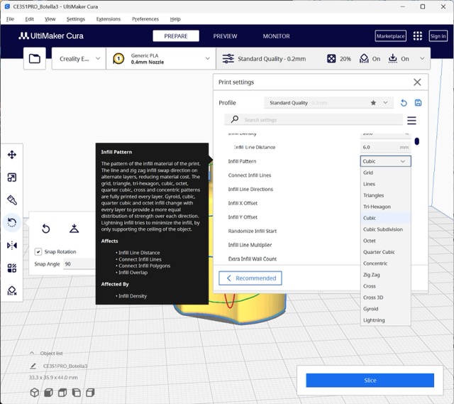454x404 pixels.
Task: Click pencil edit icon for CE3S1PRO_Botella3
Action: [33, 366]
